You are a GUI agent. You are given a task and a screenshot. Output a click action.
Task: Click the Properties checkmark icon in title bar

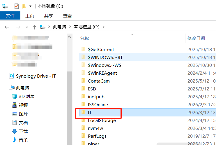pos(17,6)
